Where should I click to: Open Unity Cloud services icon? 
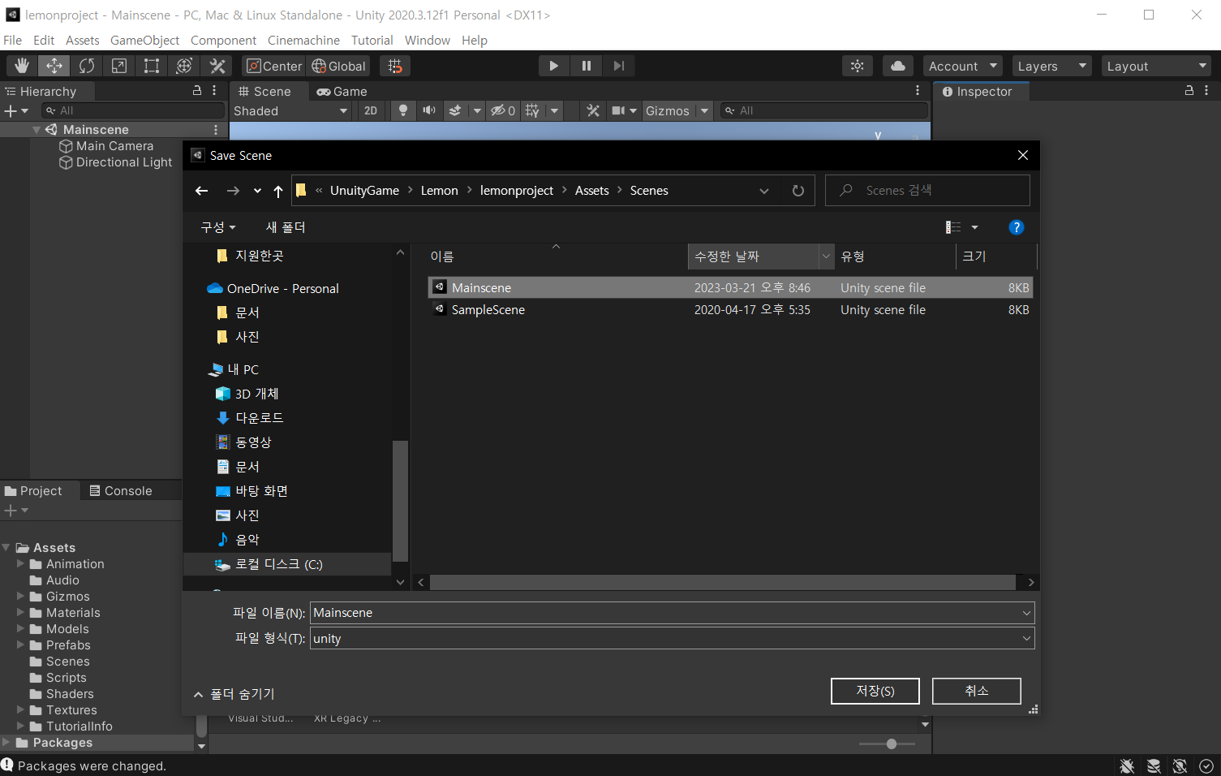[898, 66]
